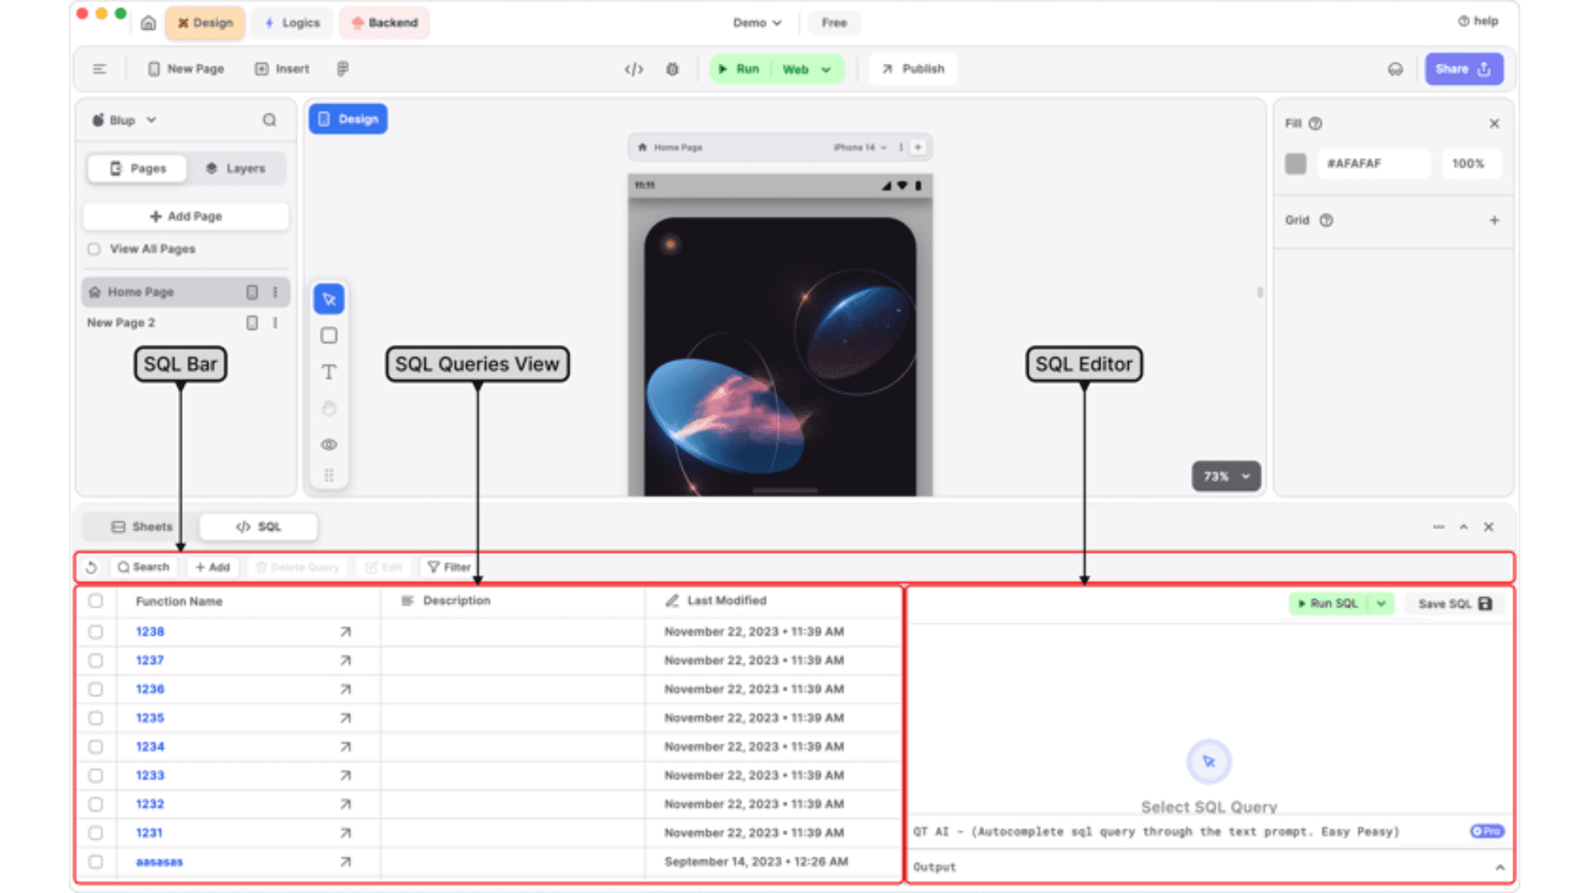Toggle select-all checkbox in Function Name header
The image size is (1589, 893).
pos(96,601)
